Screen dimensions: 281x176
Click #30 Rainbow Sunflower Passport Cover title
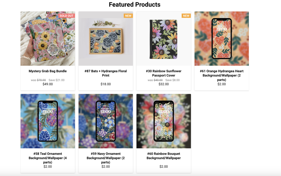point(164,73)
